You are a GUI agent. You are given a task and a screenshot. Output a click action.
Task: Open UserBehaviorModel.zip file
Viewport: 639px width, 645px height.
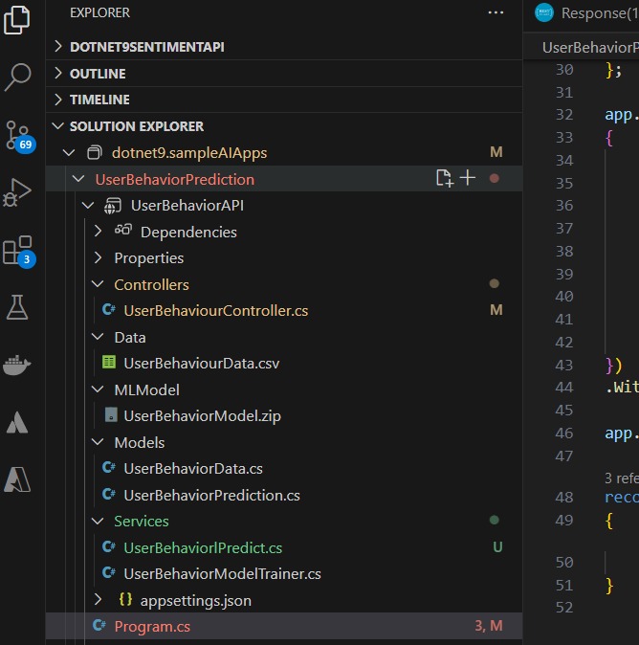tap(202, 416)
